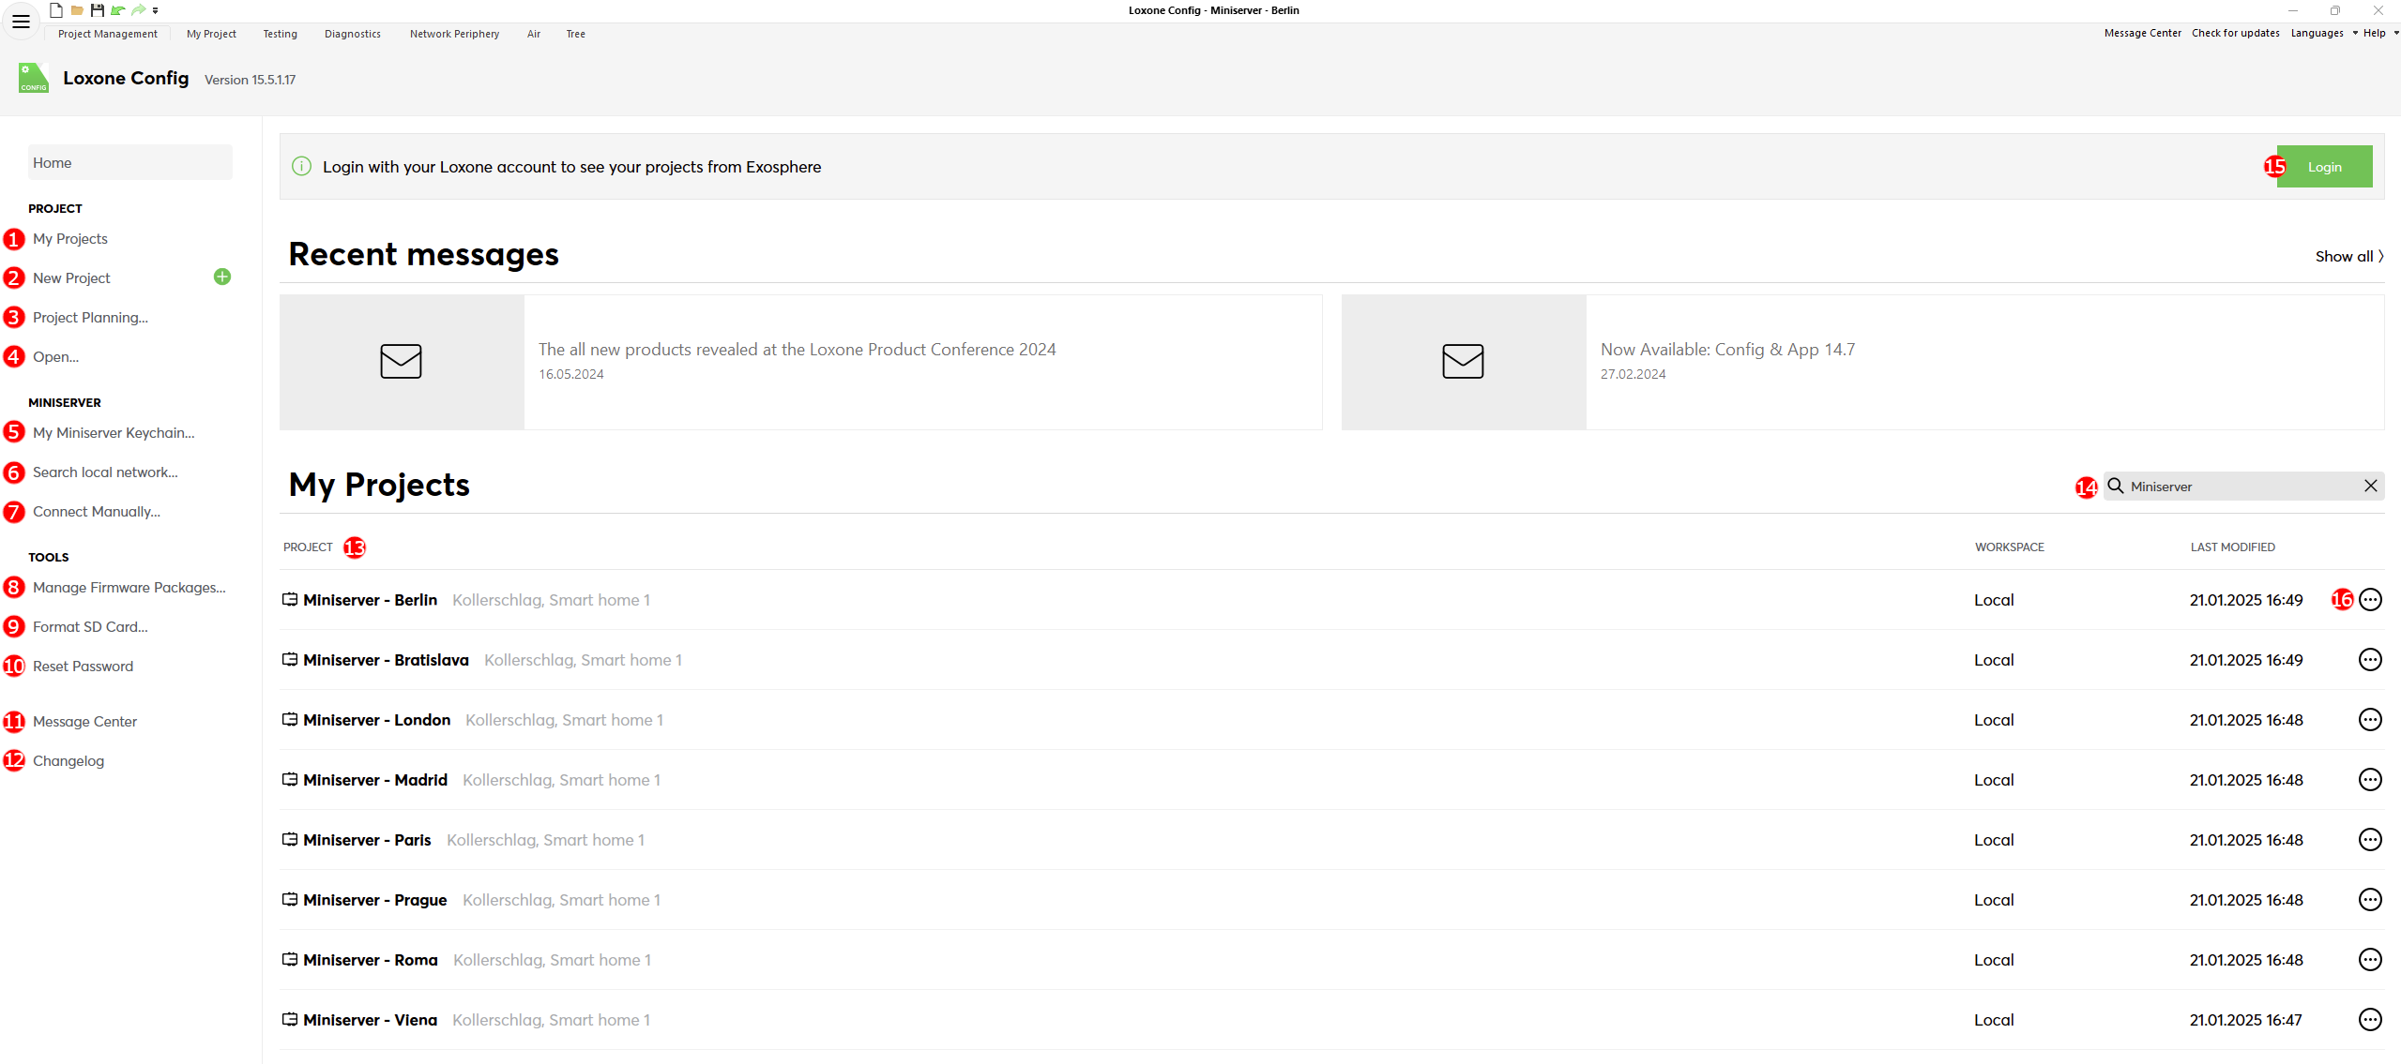Viewport: 2401px width, 1064px height.
Task: Clear the project search with the X
Action: (2371, 486)
